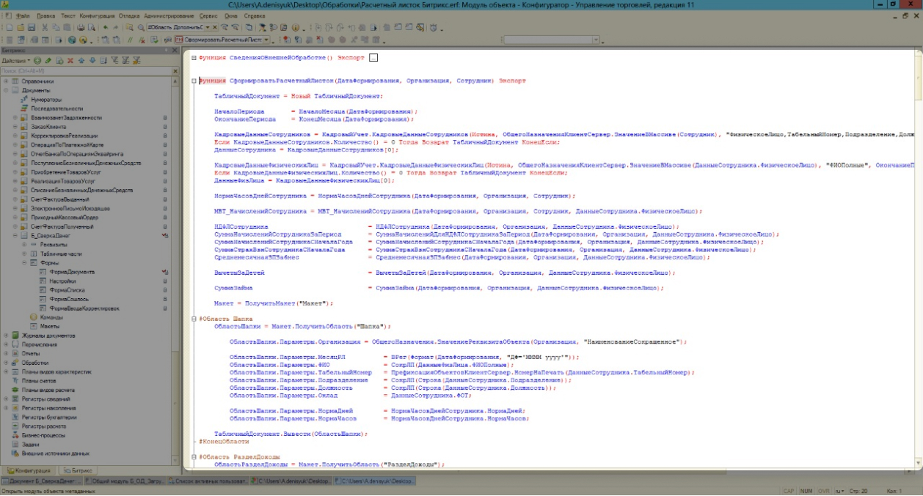The height and width of the screenshot is (496, 923).
Task: Click the New document toolbar icon
Action: click(x=10, y=27)
